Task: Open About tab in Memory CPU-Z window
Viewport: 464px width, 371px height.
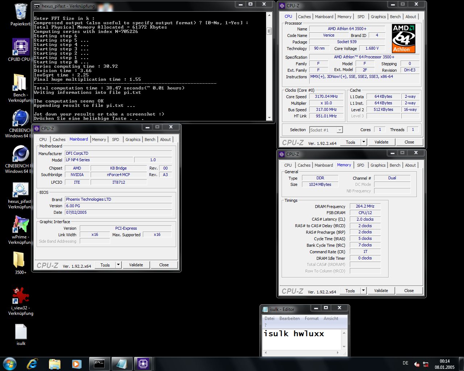Action: point(410,165)
